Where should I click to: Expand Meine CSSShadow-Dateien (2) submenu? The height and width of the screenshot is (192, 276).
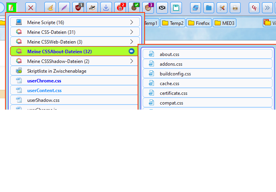coord(75,61)
